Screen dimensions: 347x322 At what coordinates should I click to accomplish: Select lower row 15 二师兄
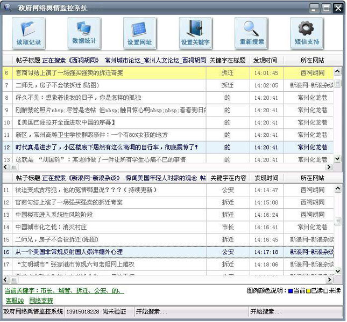(x=168, y=239)
